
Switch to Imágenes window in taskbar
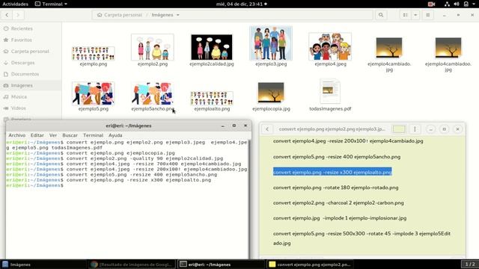[43, 265]
